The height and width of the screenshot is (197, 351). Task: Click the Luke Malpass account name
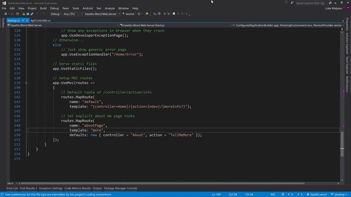click(333, 8)
